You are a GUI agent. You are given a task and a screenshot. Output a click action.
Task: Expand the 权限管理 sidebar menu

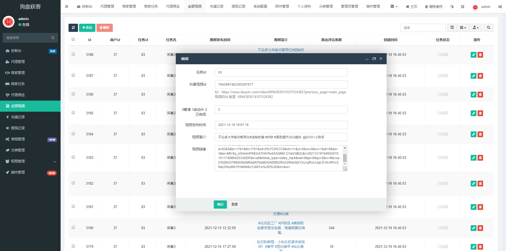30,161
